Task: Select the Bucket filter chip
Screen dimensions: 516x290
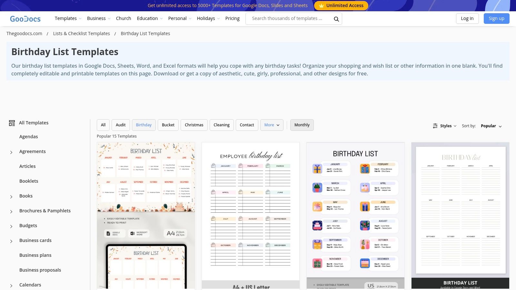Action: tap(168, 125)
